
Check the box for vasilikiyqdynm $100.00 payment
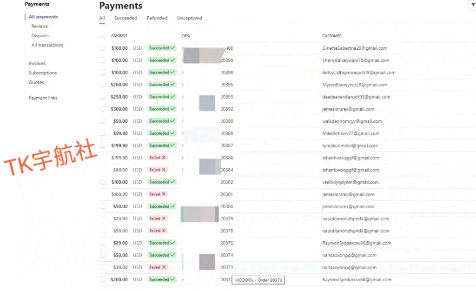pyautogui.click(x=103, y=182)
